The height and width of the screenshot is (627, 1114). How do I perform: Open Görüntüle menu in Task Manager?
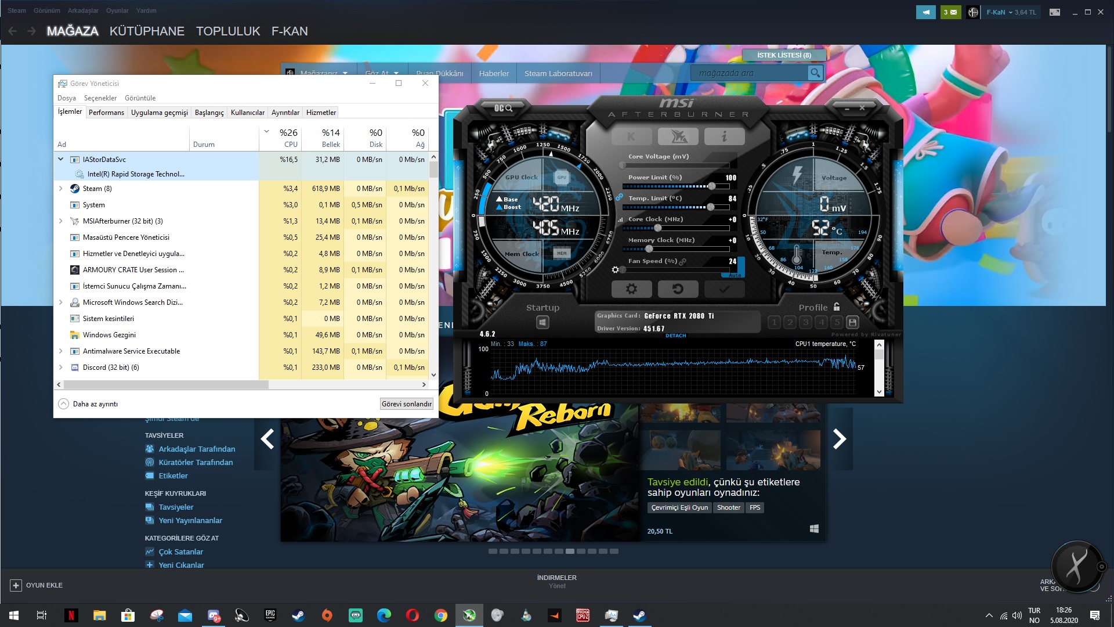pos(140,98)
